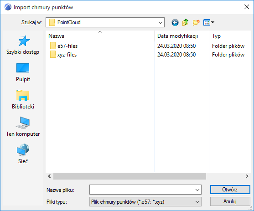Sort by Data modyfikacji column
Image resolution: width=254 pixels, height=211 pixels.
(x=182, y=36)
